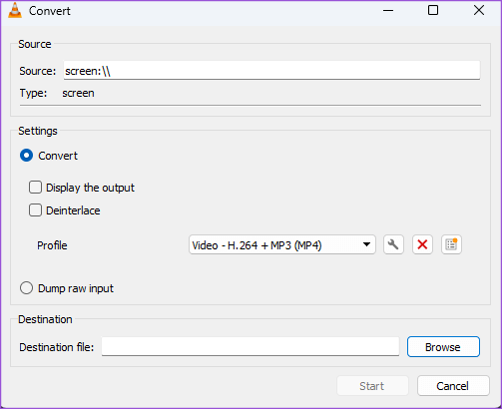Click the 'Destination file:' label
The height and width of the screenshot is (409, 502).
pyautogui.click(x=57, y=347)
